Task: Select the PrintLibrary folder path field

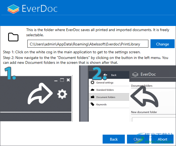Action: coord(88,44)
